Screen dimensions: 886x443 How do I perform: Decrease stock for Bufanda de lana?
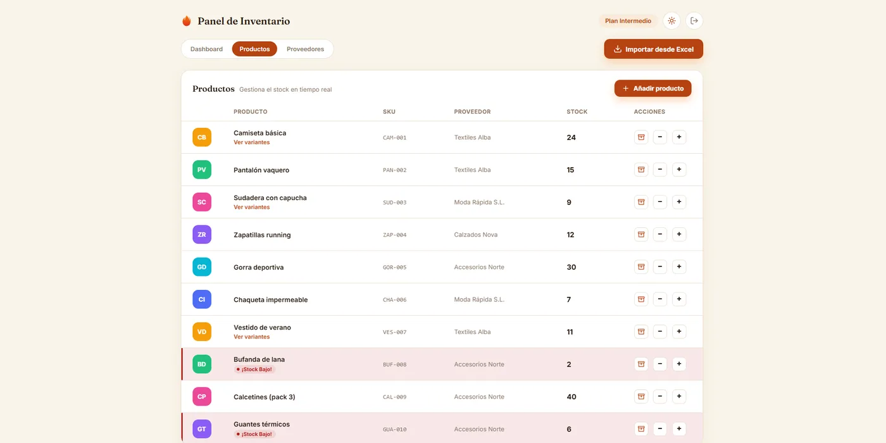(660, 364)
